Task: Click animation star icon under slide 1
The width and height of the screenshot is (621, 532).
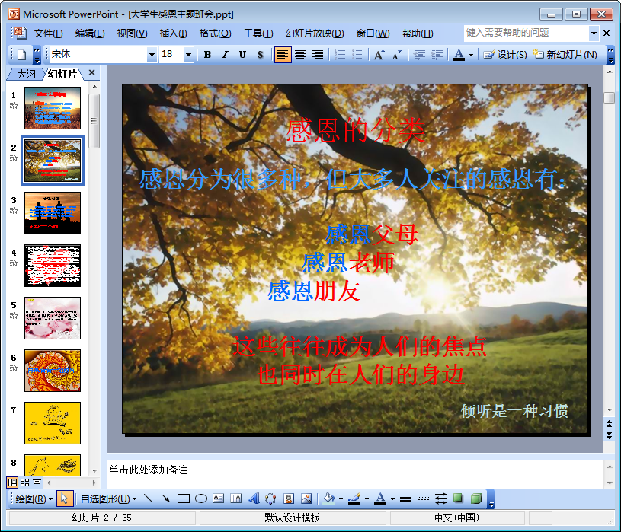Action: click(x=14, y=105)
